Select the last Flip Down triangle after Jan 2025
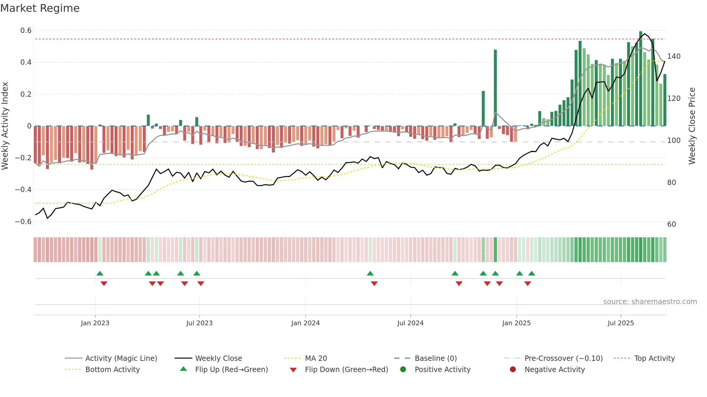The width and height of the screenshot is (707, 397). pyautogui.click(x=528, y=283)
